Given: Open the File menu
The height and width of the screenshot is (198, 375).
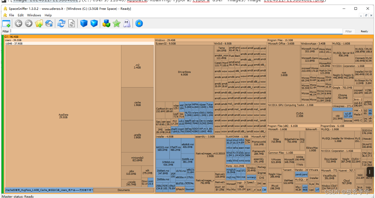Looking at the screenshot, I should coord(12,15).
